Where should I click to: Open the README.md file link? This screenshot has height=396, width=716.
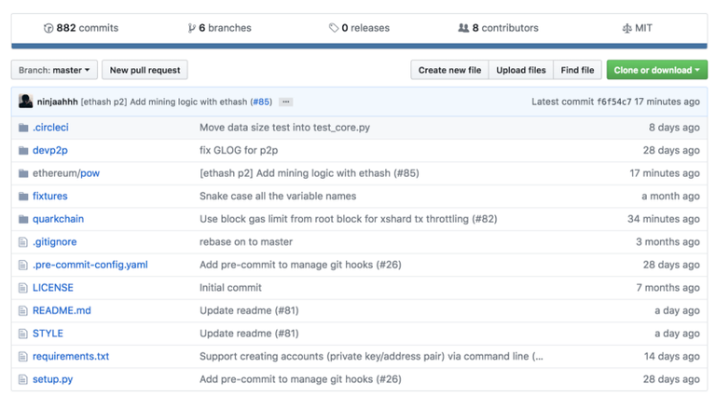pyautogui.click(x=62, y=310)
